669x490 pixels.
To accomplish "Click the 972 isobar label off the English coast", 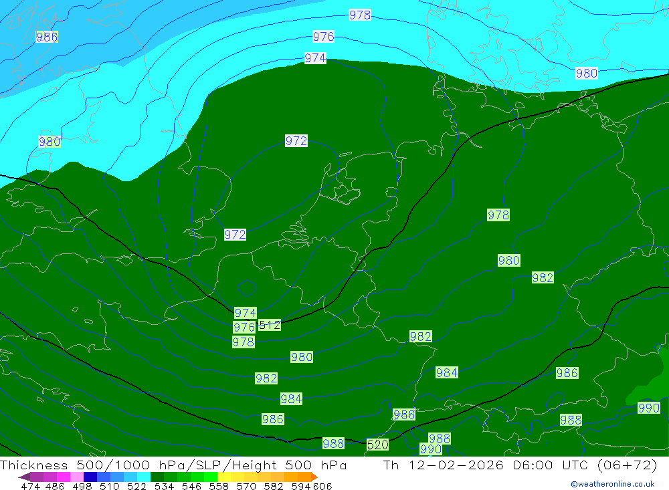I will (235, 235).
